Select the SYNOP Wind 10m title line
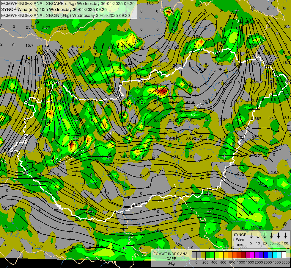 point(54,10)
